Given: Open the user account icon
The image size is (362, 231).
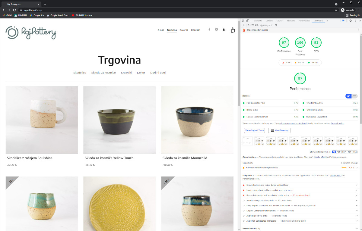Looking at the screenshot, I should [224, 30].
